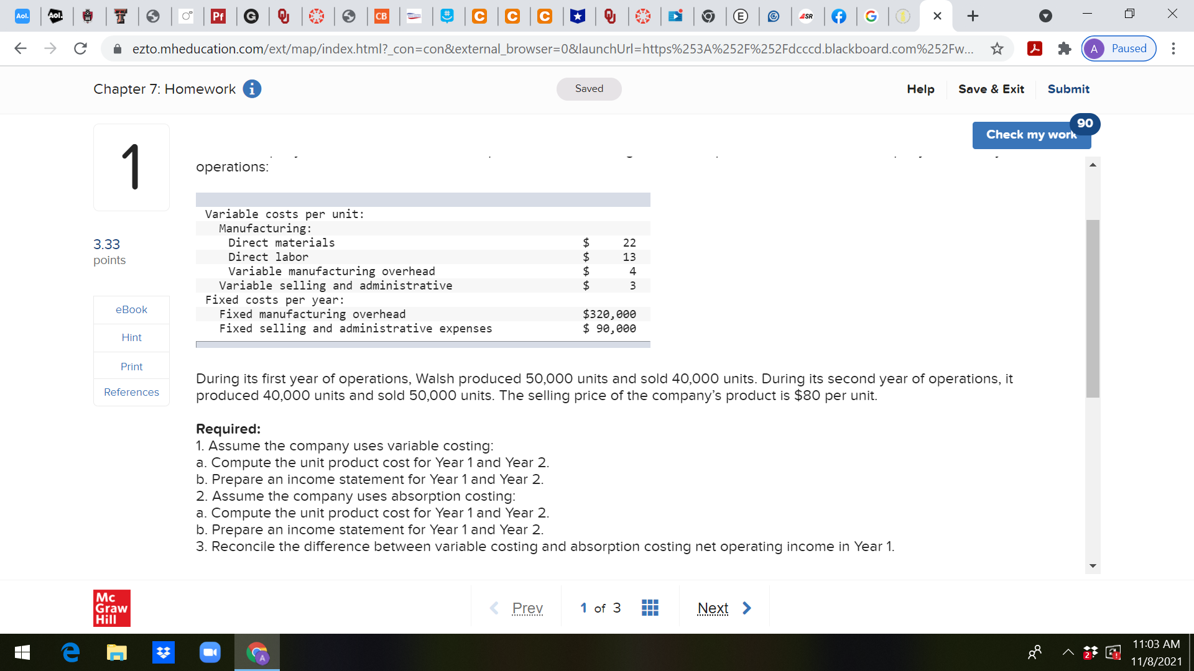Open Chrome's three-dot menu
Viewport: 1194px width, 671px height.
[1174, 48]
